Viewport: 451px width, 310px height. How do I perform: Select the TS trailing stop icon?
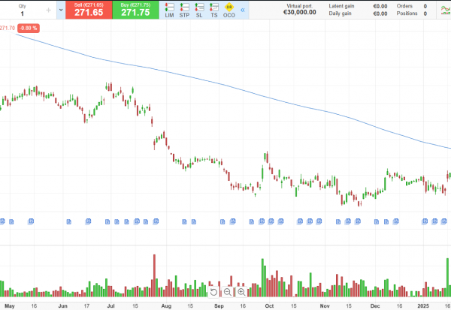coord(214,10)
